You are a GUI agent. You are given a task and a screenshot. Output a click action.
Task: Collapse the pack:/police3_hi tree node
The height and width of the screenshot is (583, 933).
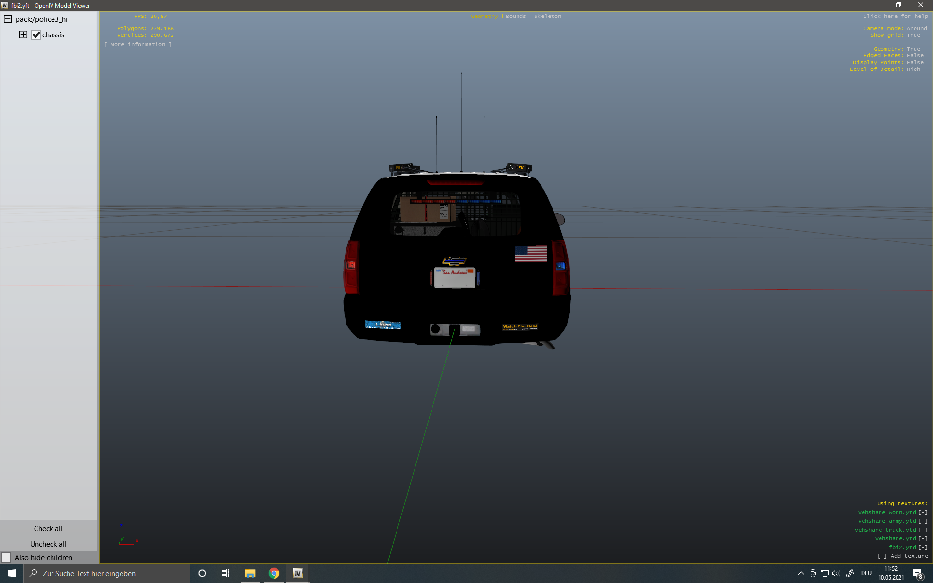tap(8, 19)
